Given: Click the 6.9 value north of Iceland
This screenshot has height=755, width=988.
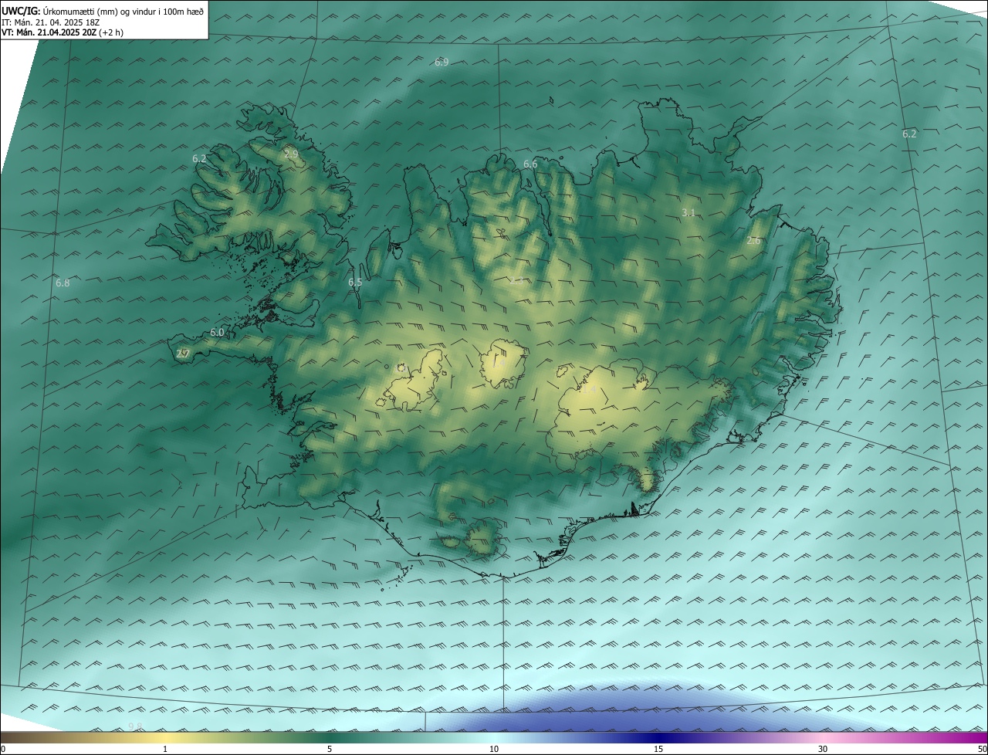Looking at the screenshot, I should (x=442, y=62).
